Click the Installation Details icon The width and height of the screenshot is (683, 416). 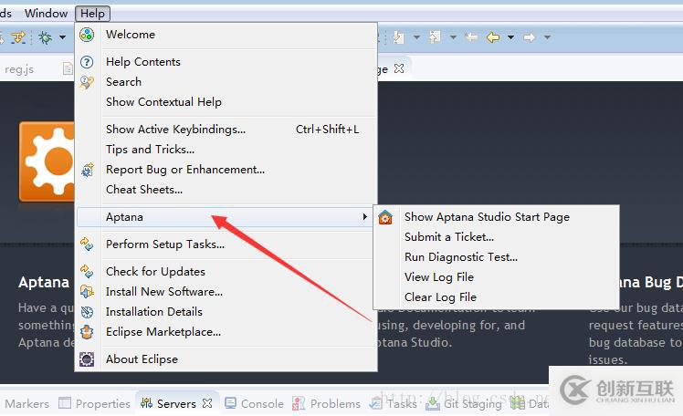[x=87, y=312]
